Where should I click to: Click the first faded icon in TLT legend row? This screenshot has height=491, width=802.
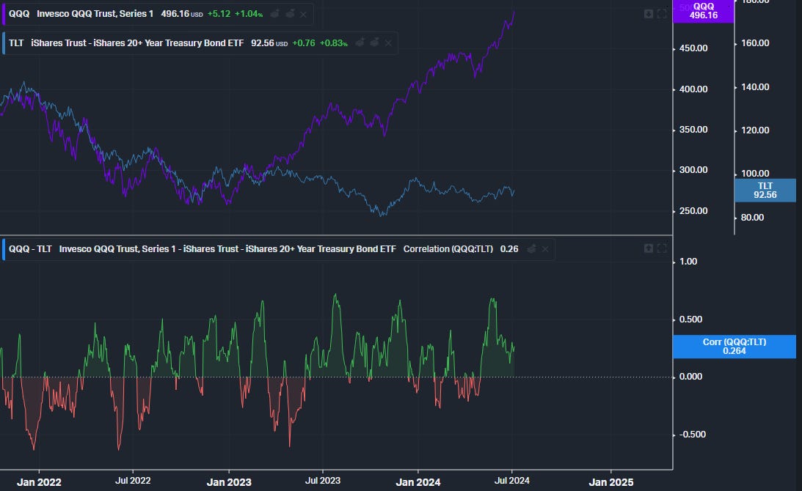(x=360, y=43)
